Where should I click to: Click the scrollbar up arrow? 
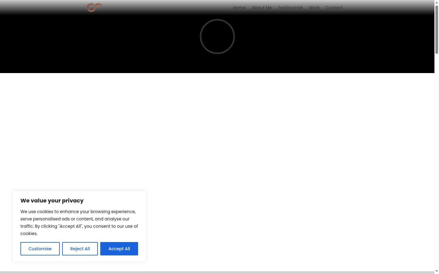pyautogui.click(x=437, y=2)
